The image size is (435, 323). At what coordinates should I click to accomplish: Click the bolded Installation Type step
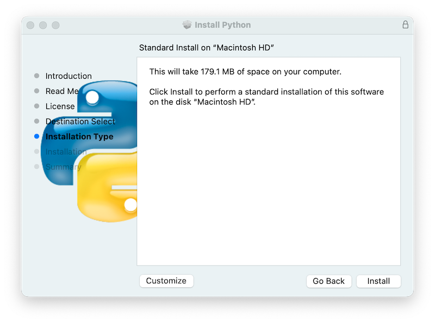tap(79, 136)
